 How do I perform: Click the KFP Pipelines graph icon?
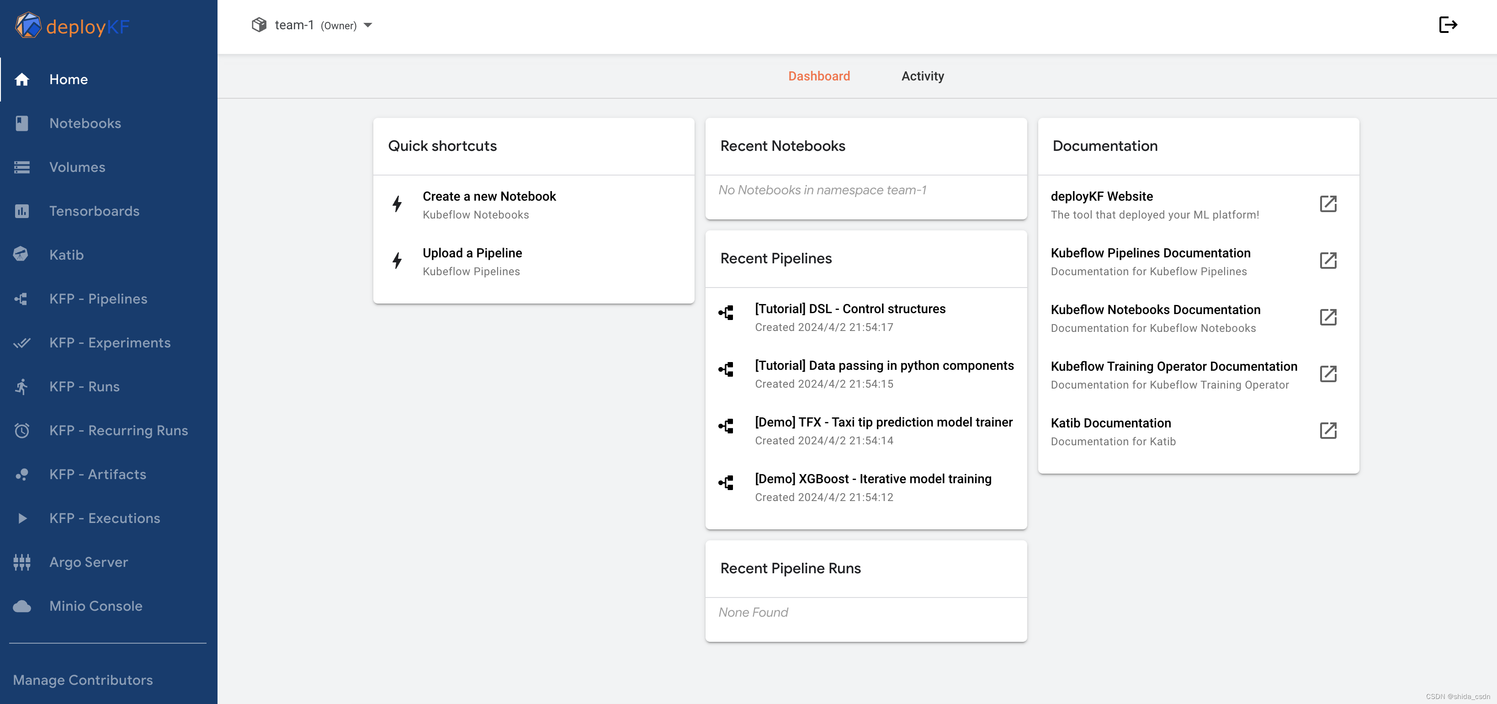coord(21,299)
